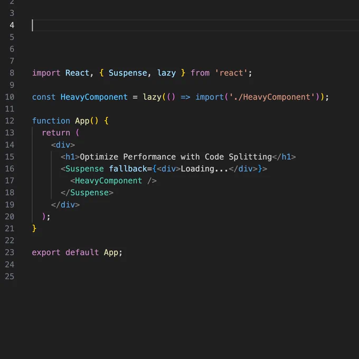Click the word 'React' on line 8

click(77, 73)
